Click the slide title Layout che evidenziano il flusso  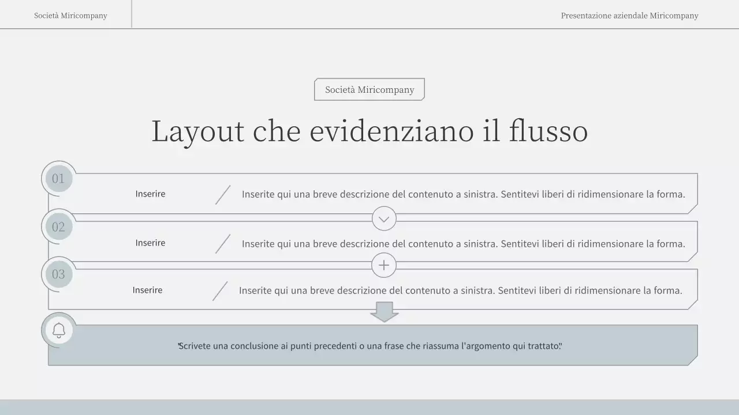point(369,131)
